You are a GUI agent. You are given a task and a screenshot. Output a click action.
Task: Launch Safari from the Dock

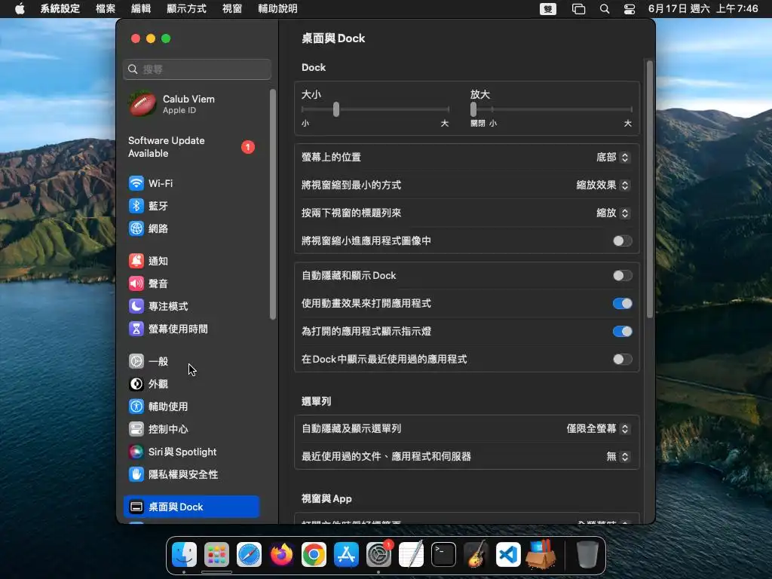tap(249, 555)
